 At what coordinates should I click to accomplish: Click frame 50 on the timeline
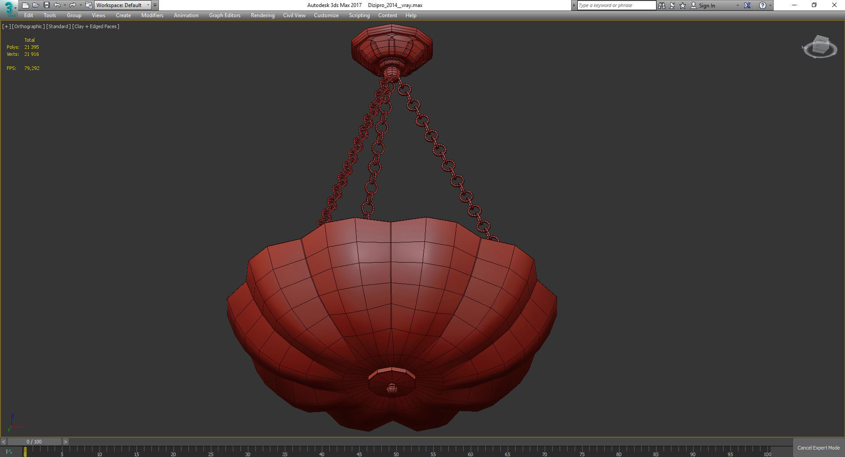pyautogui.click(x=396, y=454)
